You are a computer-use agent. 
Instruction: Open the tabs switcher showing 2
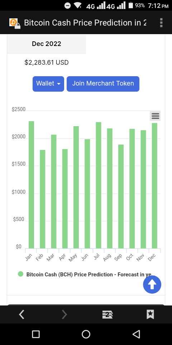click(107, 315)
